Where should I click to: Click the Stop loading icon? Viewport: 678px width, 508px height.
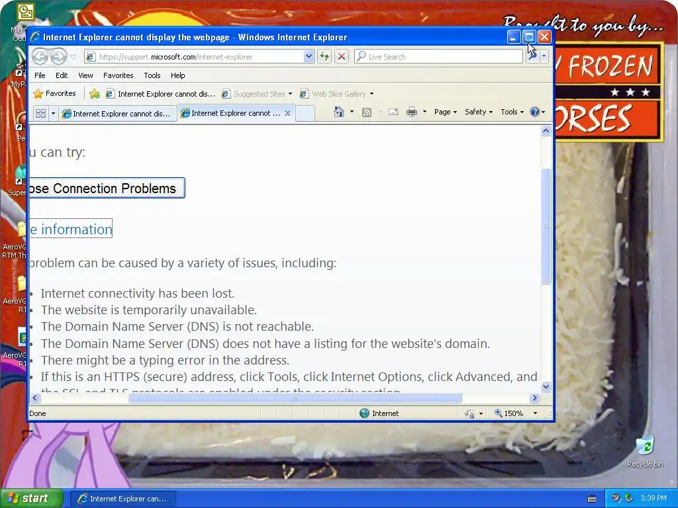click(342, 57)
